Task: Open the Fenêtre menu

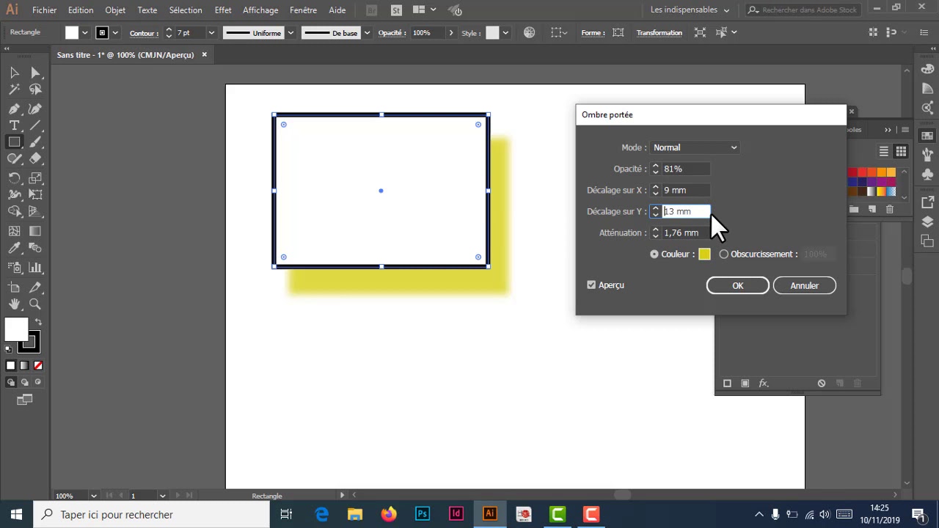Action: coord(304,10)
